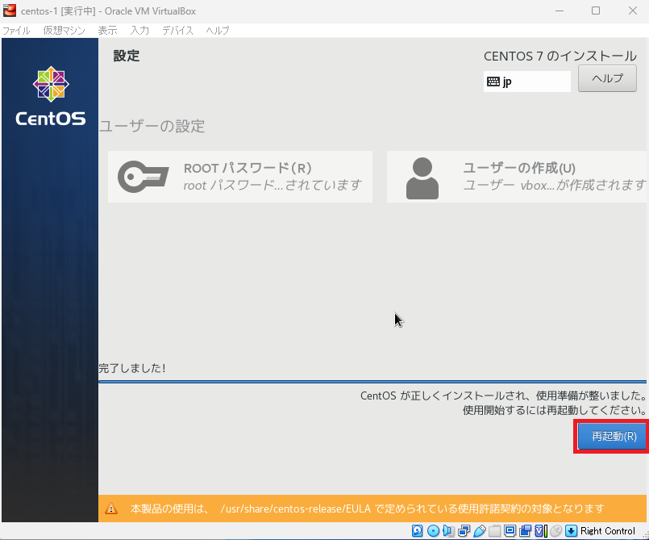Click the shared folders status icon
This screenshot has height=540, width=649.
coord(495,531)
